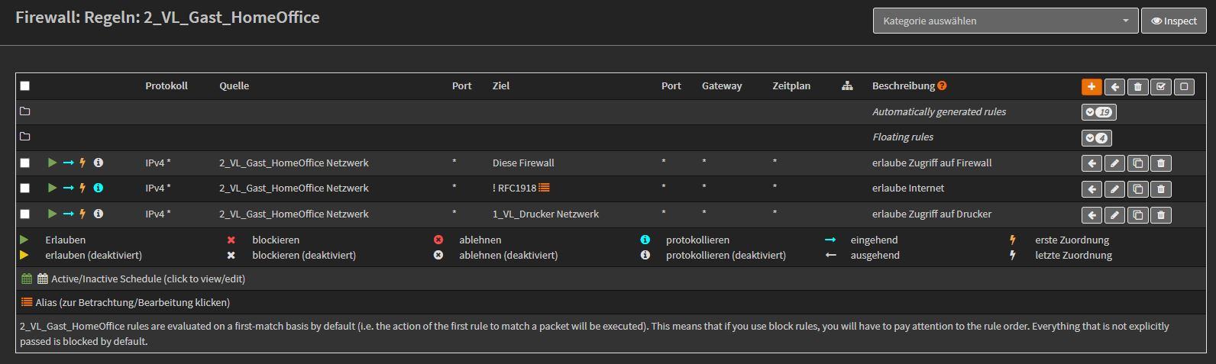Click the orange add rule plus button

pos(1091,86)
